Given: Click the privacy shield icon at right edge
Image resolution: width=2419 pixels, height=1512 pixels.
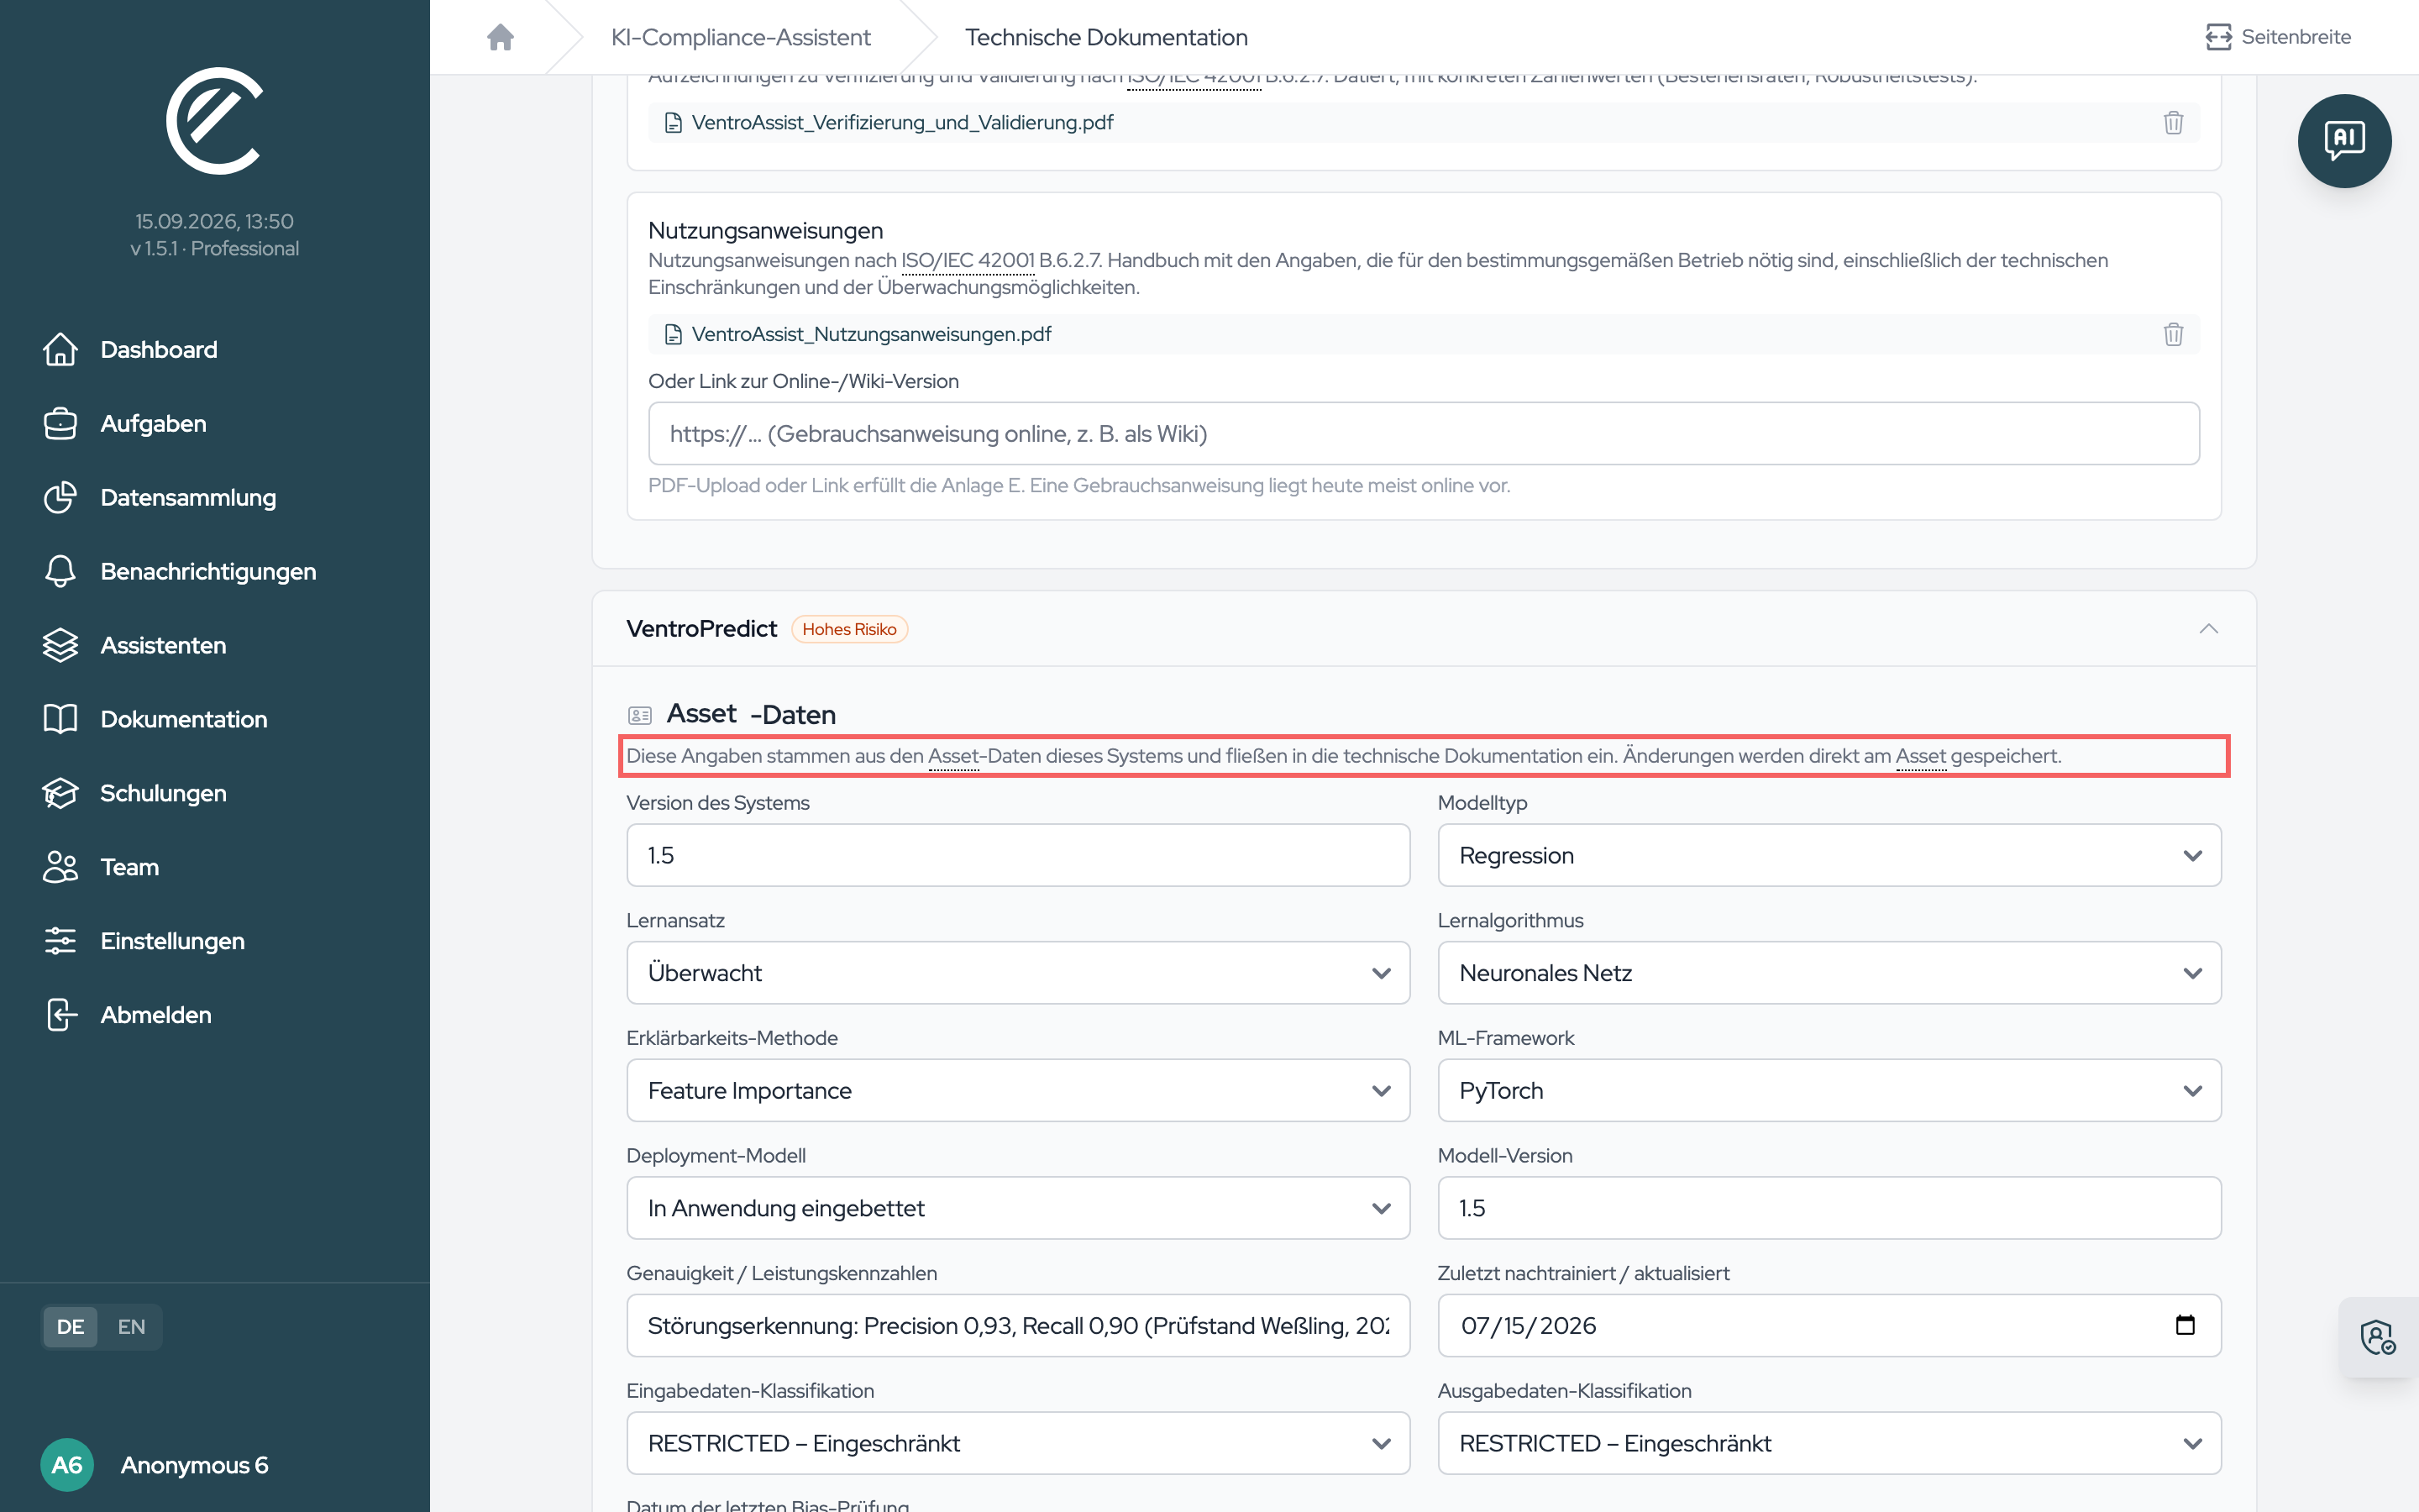Looking at the screenshot, I should tap(2378, 1337).
